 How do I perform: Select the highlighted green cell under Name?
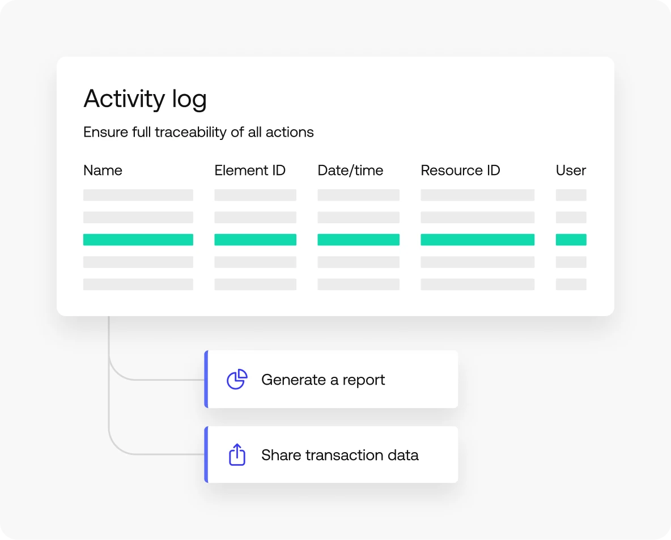pyautogui.click(x=138, y=240)
